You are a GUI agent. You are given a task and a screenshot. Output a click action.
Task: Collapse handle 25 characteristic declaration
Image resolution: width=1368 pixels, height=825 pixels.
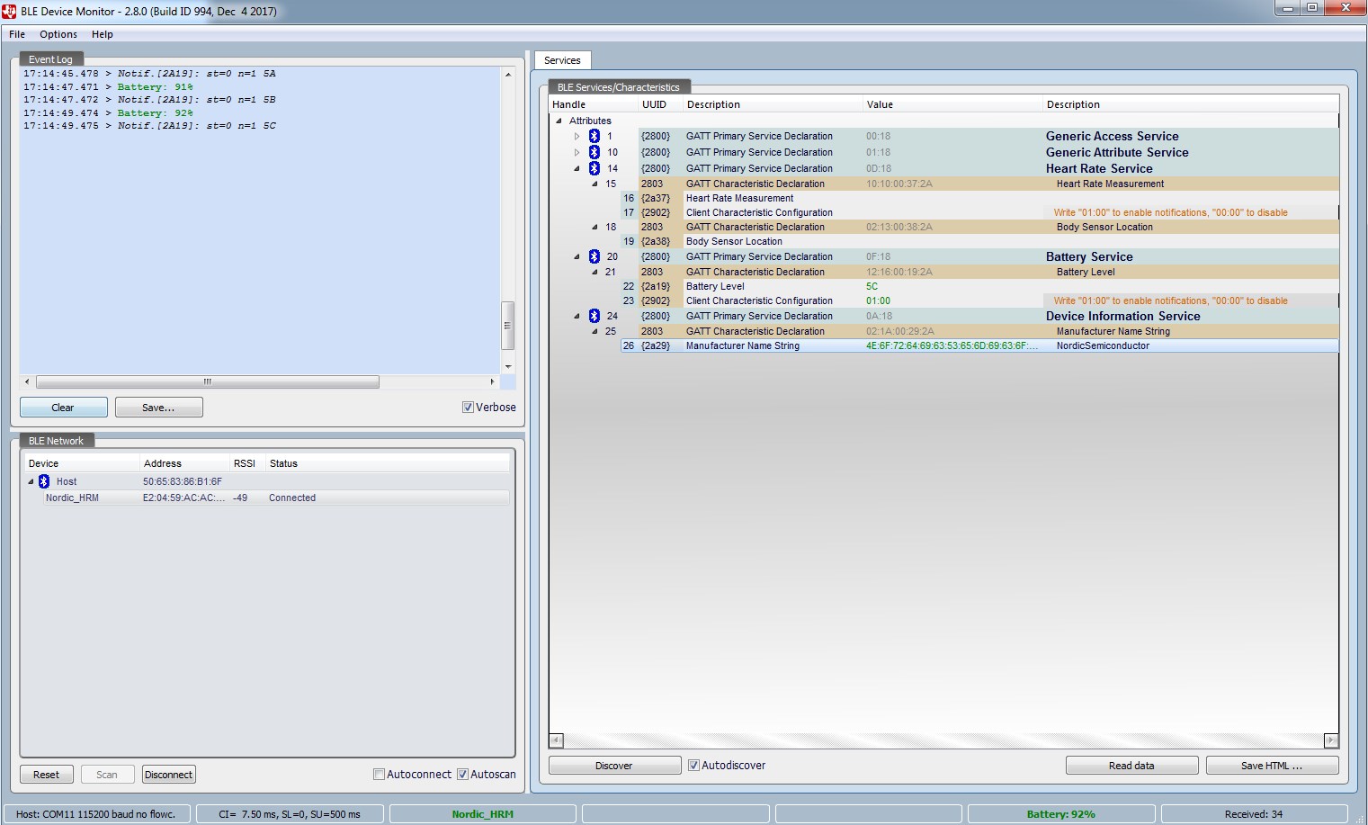click(x=595, y=331)
